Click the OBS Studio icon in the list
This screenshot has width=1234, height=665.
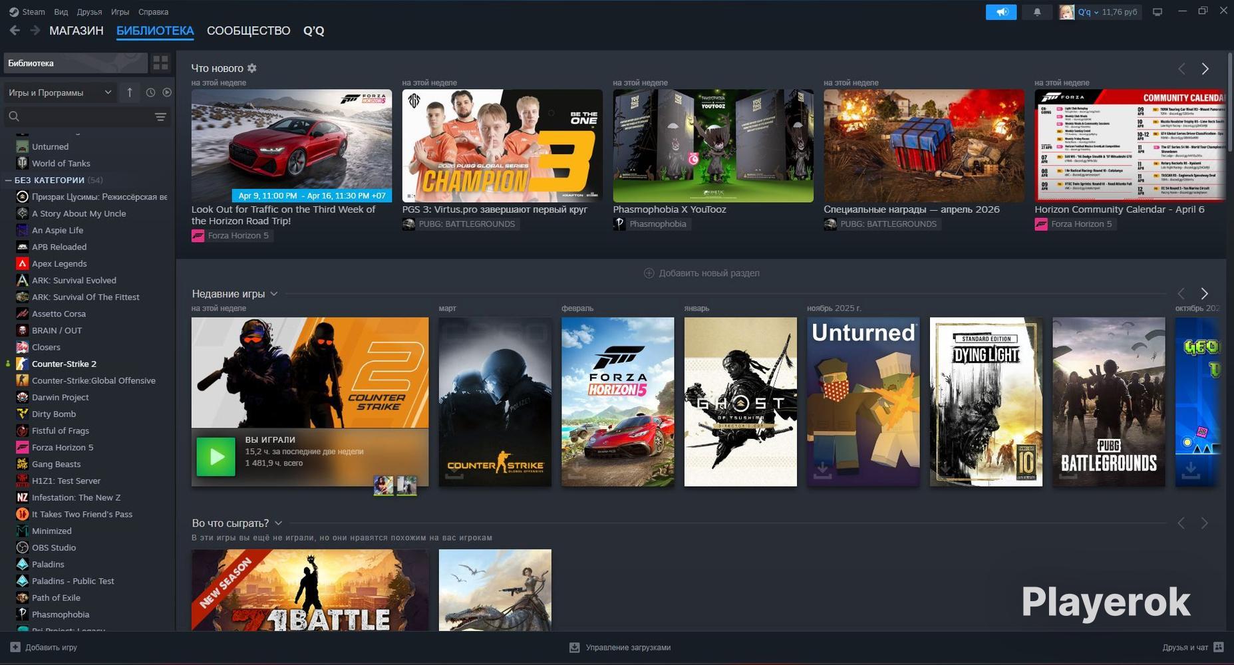[22, 548]
